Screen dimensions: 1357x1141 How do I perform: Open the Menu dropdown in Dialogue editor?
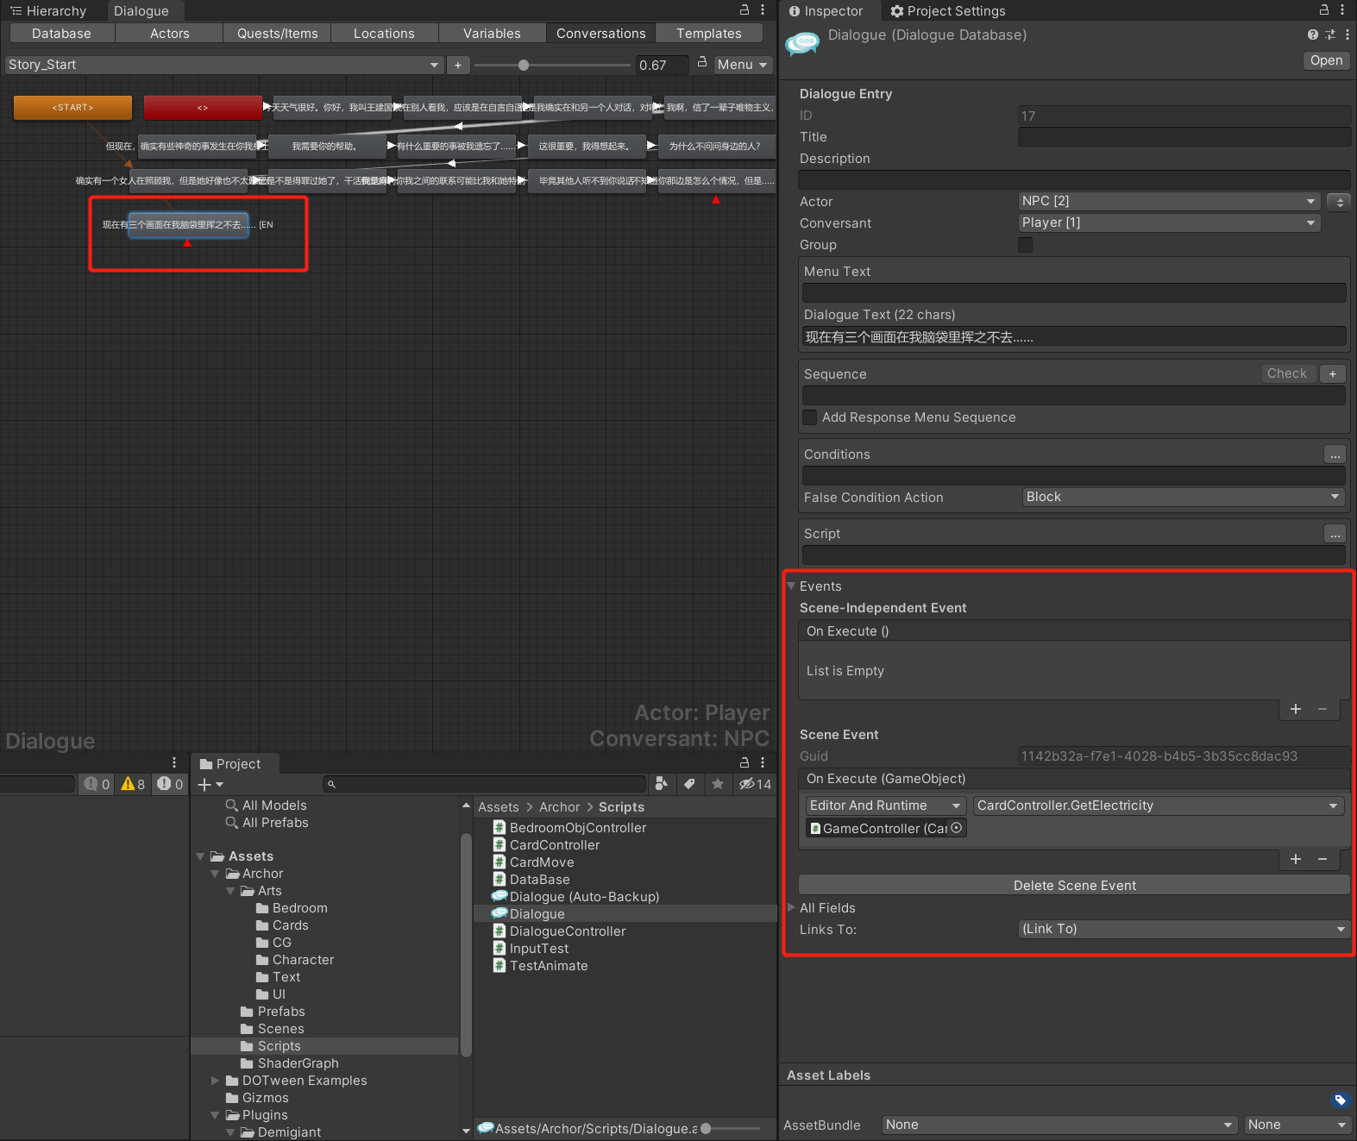742,65
